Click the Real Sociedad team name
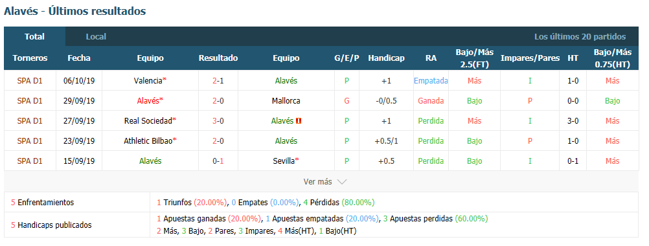649x246 pixels. 148,121
